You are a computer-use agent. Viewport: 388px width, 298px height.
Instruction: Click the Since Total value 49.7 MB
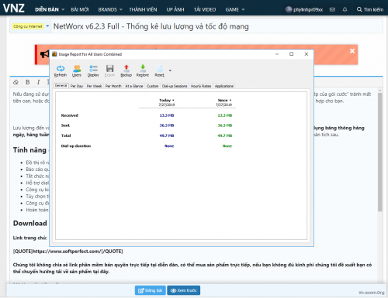(225, 135)
